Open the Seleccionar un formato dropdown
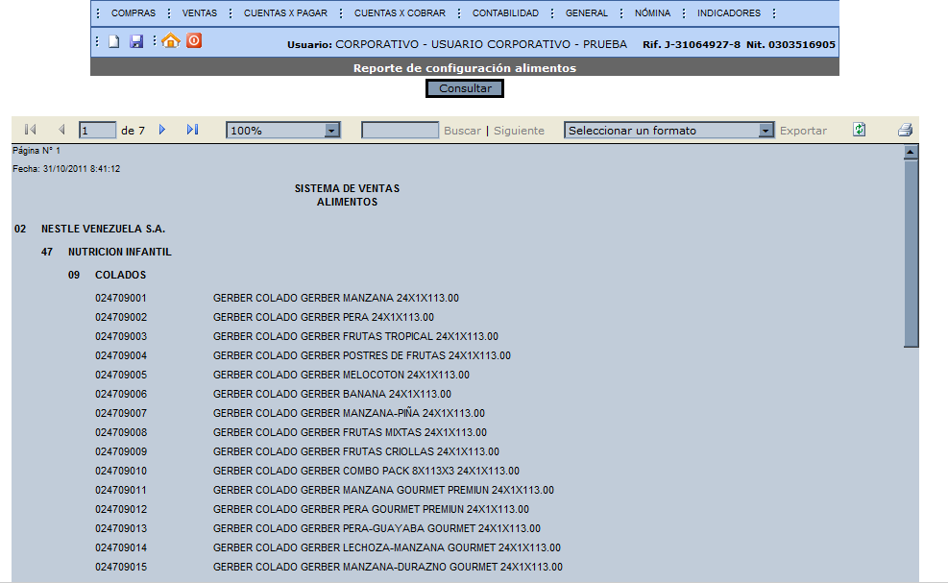 (x=668, y=130)
